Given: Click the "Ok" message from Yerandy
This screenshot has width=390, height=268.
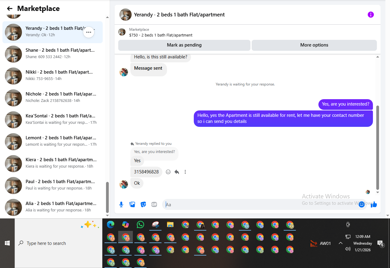Looking at the screenshot, I should point(137,183).
